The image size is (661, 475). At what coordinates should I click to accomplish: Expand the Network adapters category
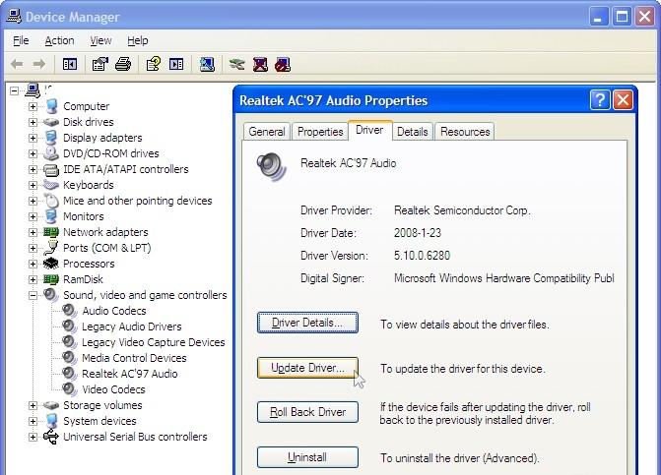(x=33, y=232)
